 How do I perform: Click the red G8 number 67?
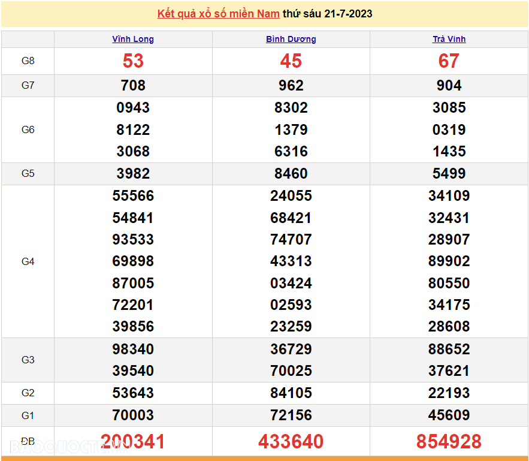pyautogui.click(x=449, y=61)
